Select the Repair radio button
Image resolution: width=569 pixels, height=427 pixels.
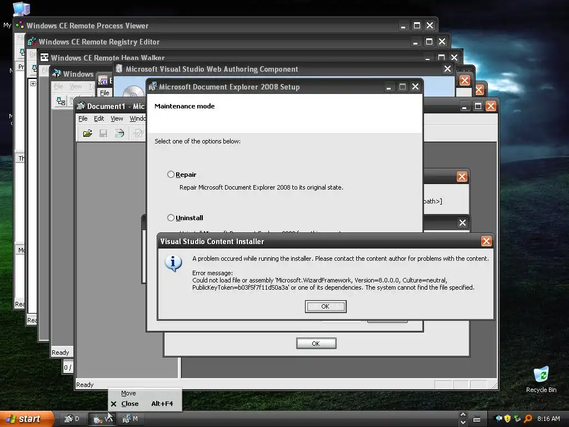pos(171,174)
